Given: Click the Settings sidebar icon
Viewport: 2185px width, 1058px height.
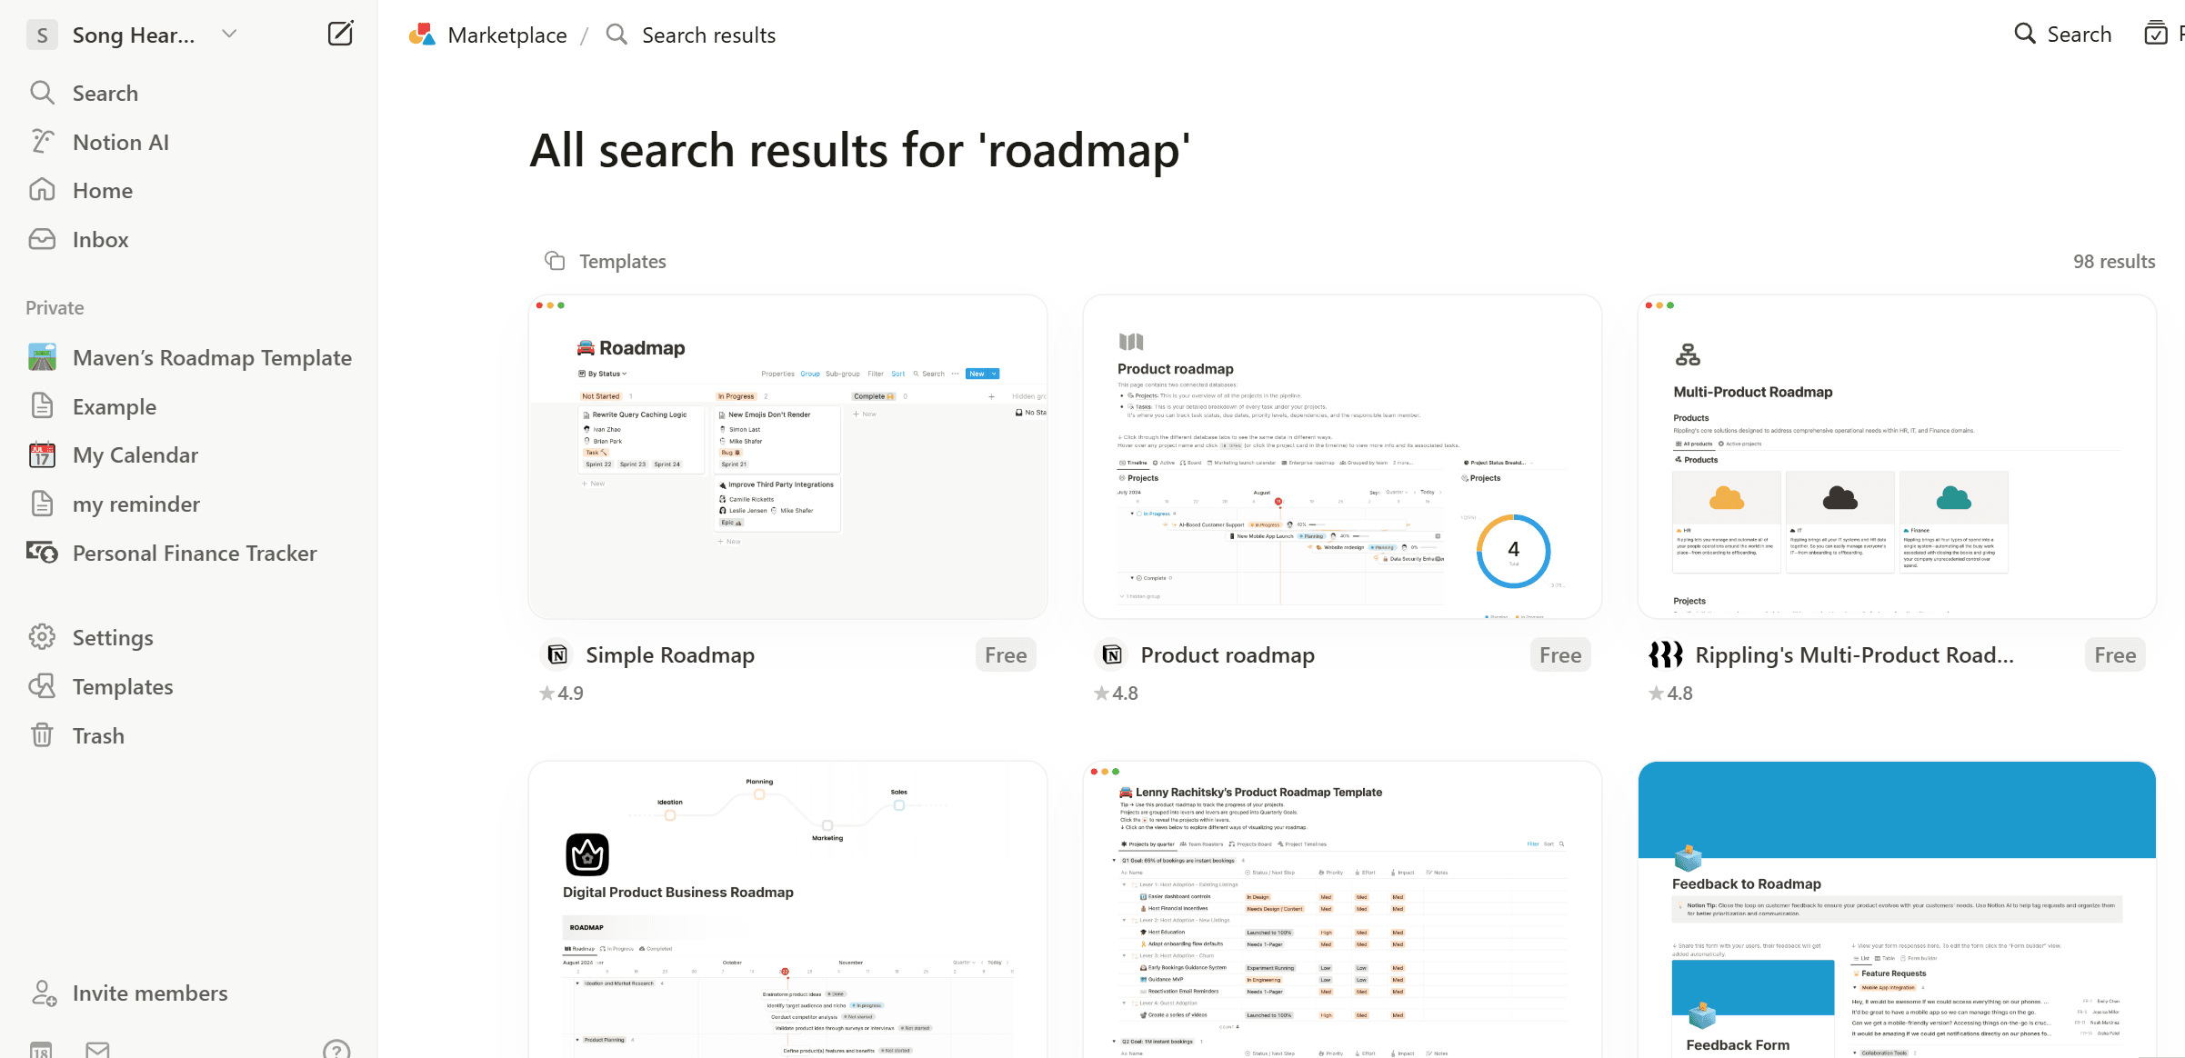Looking at the screenshot, I should (42, 637).
